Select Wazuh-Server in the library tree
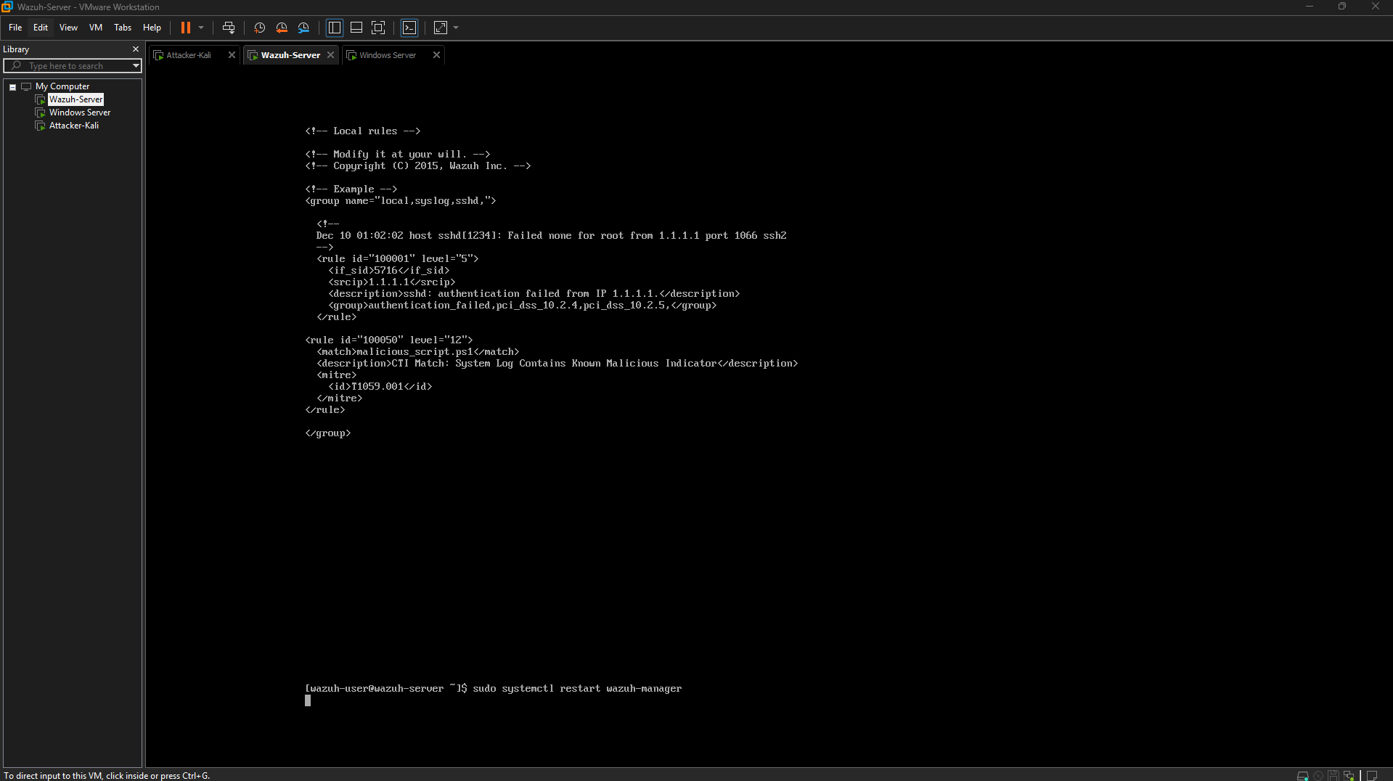The image size is (1393, 781). point(76,99)
